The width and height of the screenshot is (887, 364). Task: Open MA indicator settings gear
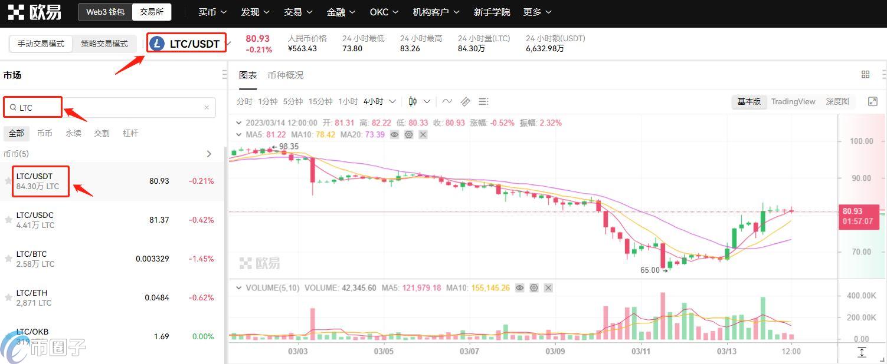tap(408, 134)
